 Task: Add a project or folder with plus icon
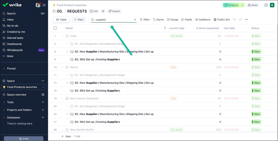pyautogui.click(x=43, y=110)
